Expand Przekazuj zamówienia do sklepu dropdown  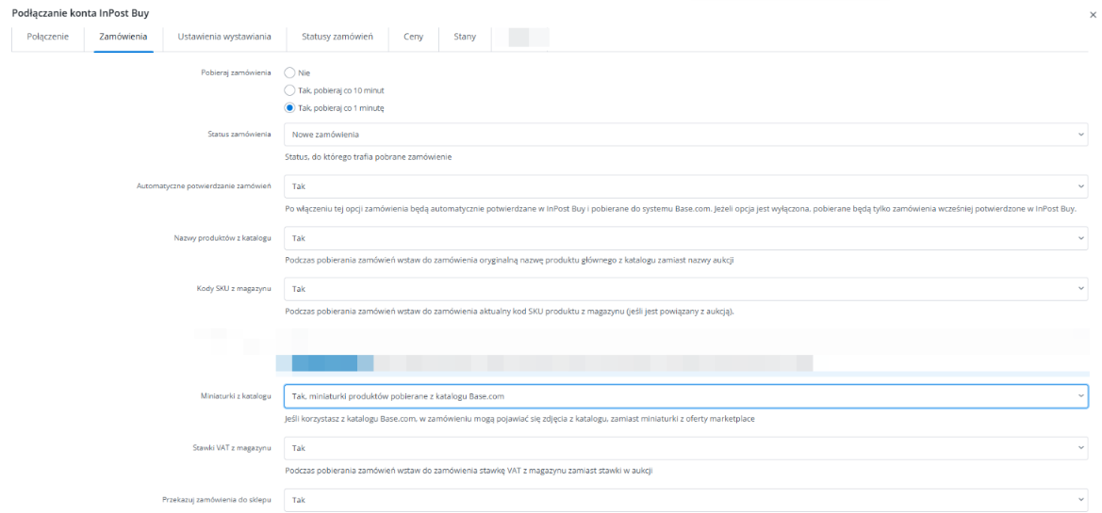(685, 499)
